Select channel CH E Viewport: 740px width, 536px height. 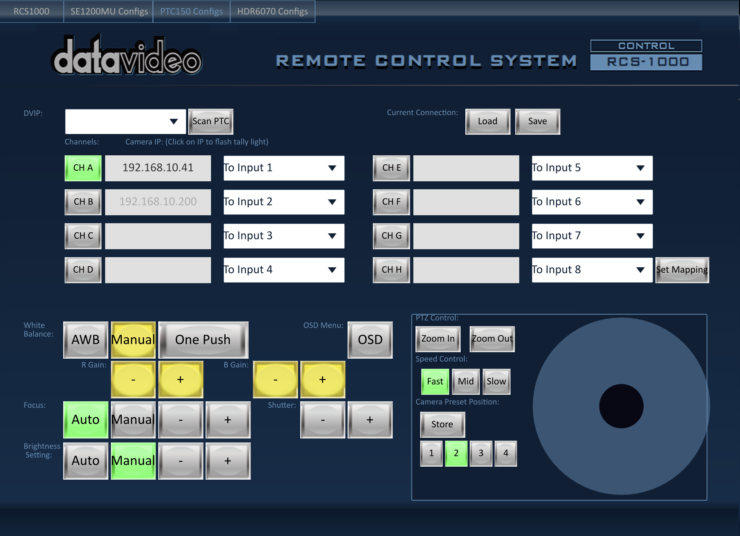pyautogui.click(x=391, y=168)
